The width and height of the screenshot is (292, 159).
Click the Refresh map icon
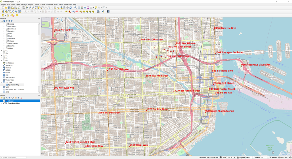click(71, 8)
